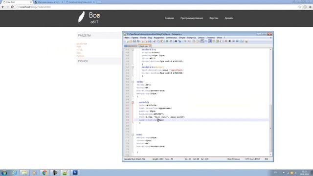Image resolution: width=313 pixels, height=176 pixels.
Task: Open the Макросы menu in Notepad++
Action: (192, 38)
